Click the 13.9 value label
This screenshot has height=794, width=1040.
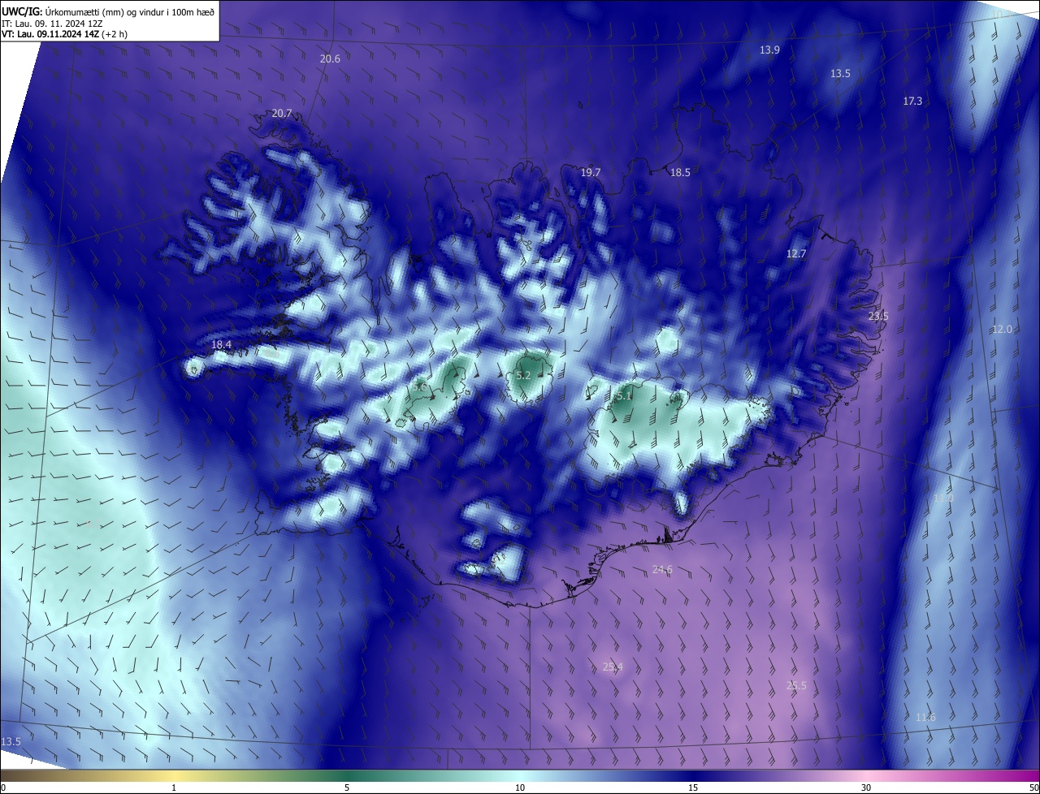769,50
